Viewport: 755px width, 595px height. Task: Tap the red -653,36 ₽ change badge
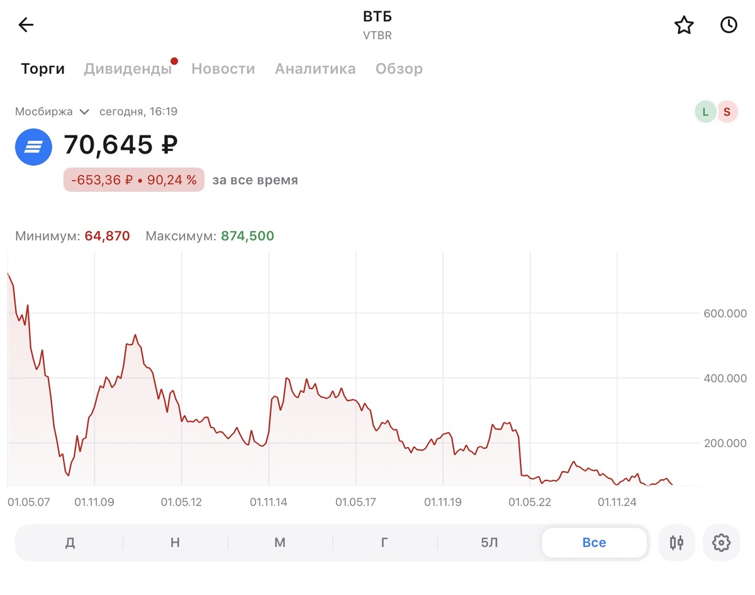[134, 180]
